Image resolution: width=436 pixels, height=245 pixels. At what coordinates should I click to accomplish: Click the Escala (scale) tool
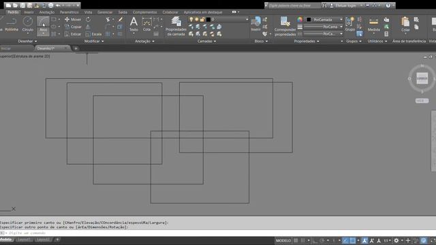(x=93, y=34)
